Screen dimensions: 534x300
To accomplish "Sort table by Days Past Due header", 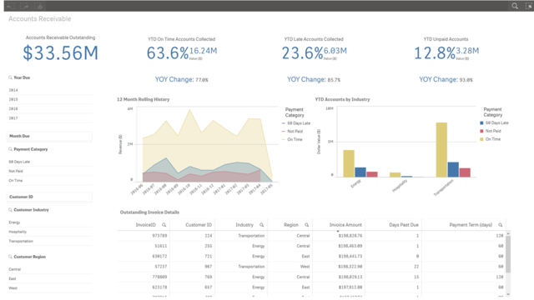I will tap(404, 225).
